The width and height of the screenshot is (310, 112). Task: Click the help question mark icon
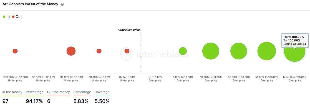tap(62, 4)
